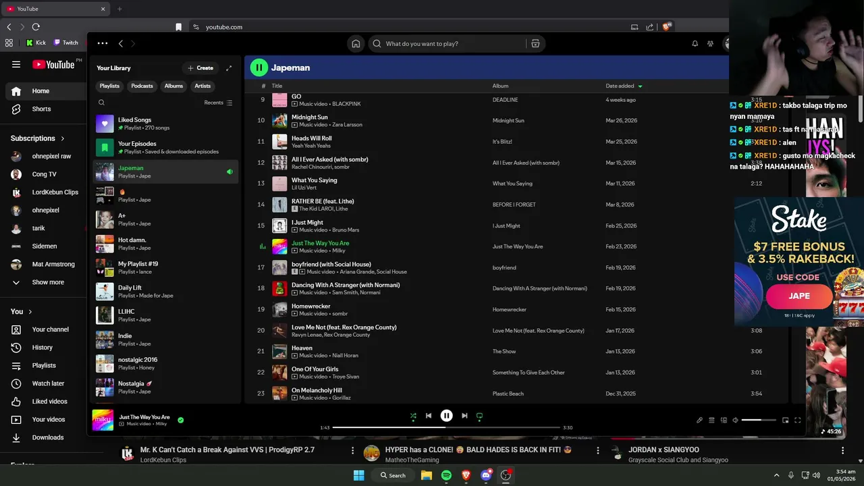Click the Create button in Your Library
This screenshot has width=864, height=486.
[x=200, y=68]
